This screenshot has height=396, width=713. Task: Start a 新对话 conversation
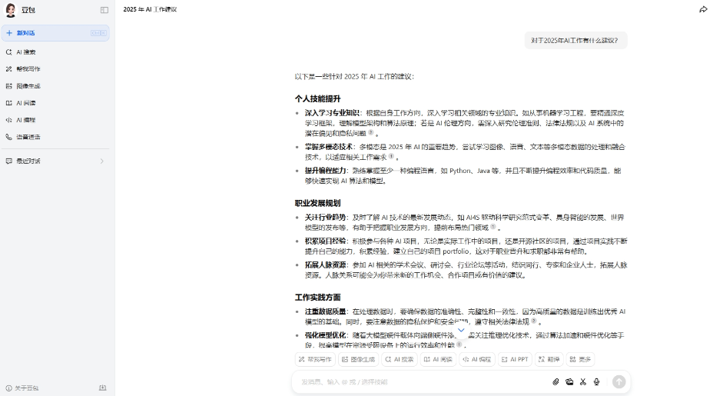tap(55, 33)
